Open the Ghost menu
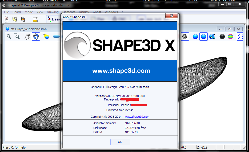Image resolution: width=249 pixels, height=152 pixels. [97, 12]
